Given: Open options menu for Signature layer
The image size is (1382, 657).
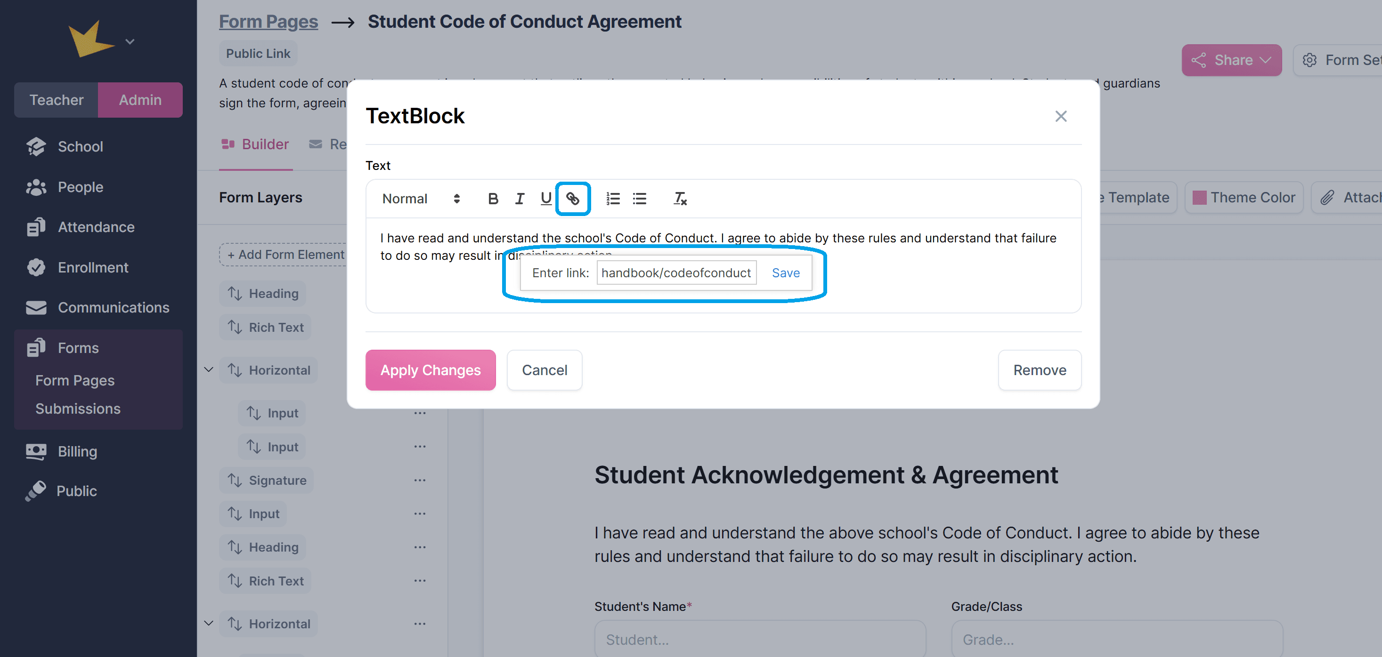Looking at the screenshot, I should coord(420,480).
